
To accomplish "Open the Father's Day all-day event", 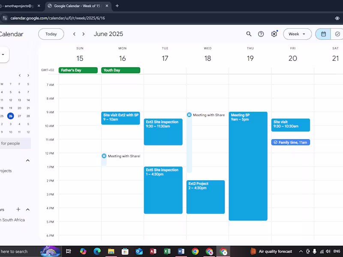I will pyautogui.click(x=78, y=70).
